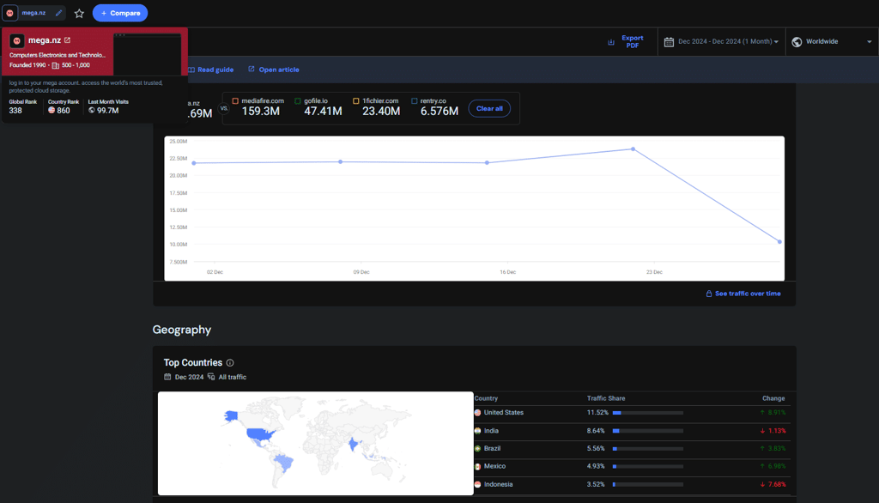Image resolution: width=879 pixels, height=503 pixels.
Task: Expand the Worldwide country dropdown arrow
Action: point(870,42)
